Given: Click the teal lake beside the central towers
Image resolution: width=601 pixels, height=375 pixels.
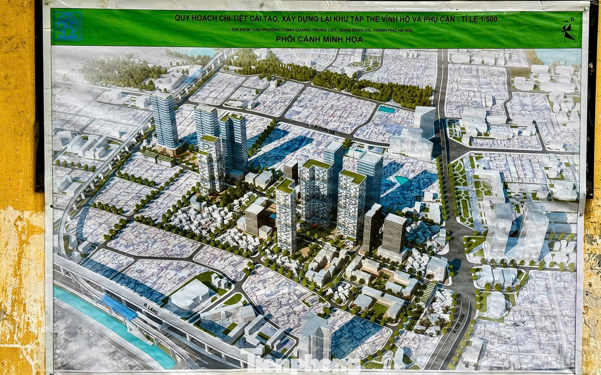Looking at the screenshot, I should (x=402, y=181).
